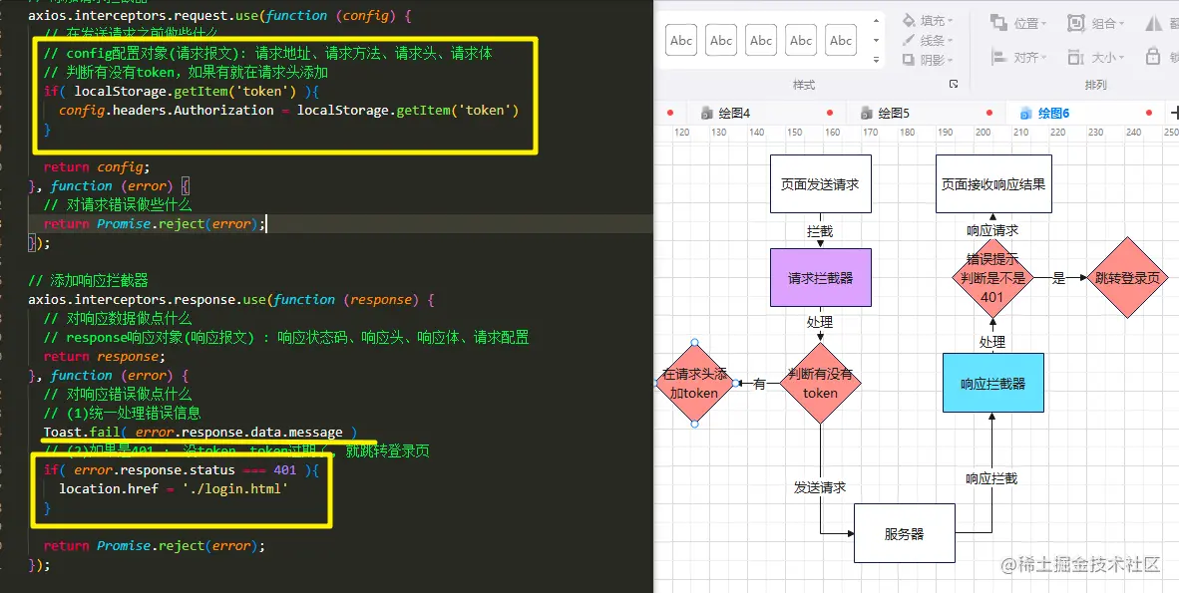Select the first Abc style preset
1179x593 pixels.
[681, 40]
